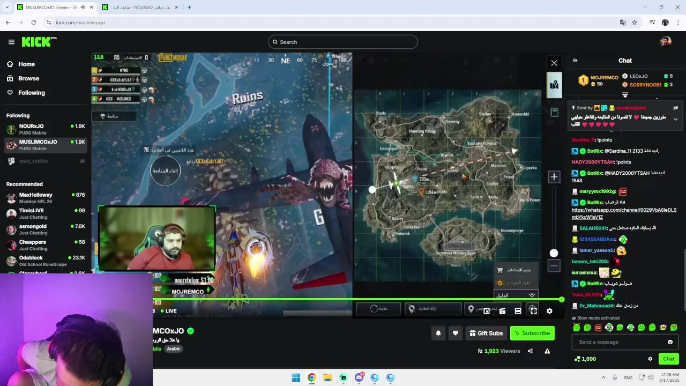
Task: Share the stream via share icon
Action: coord(530,351)
